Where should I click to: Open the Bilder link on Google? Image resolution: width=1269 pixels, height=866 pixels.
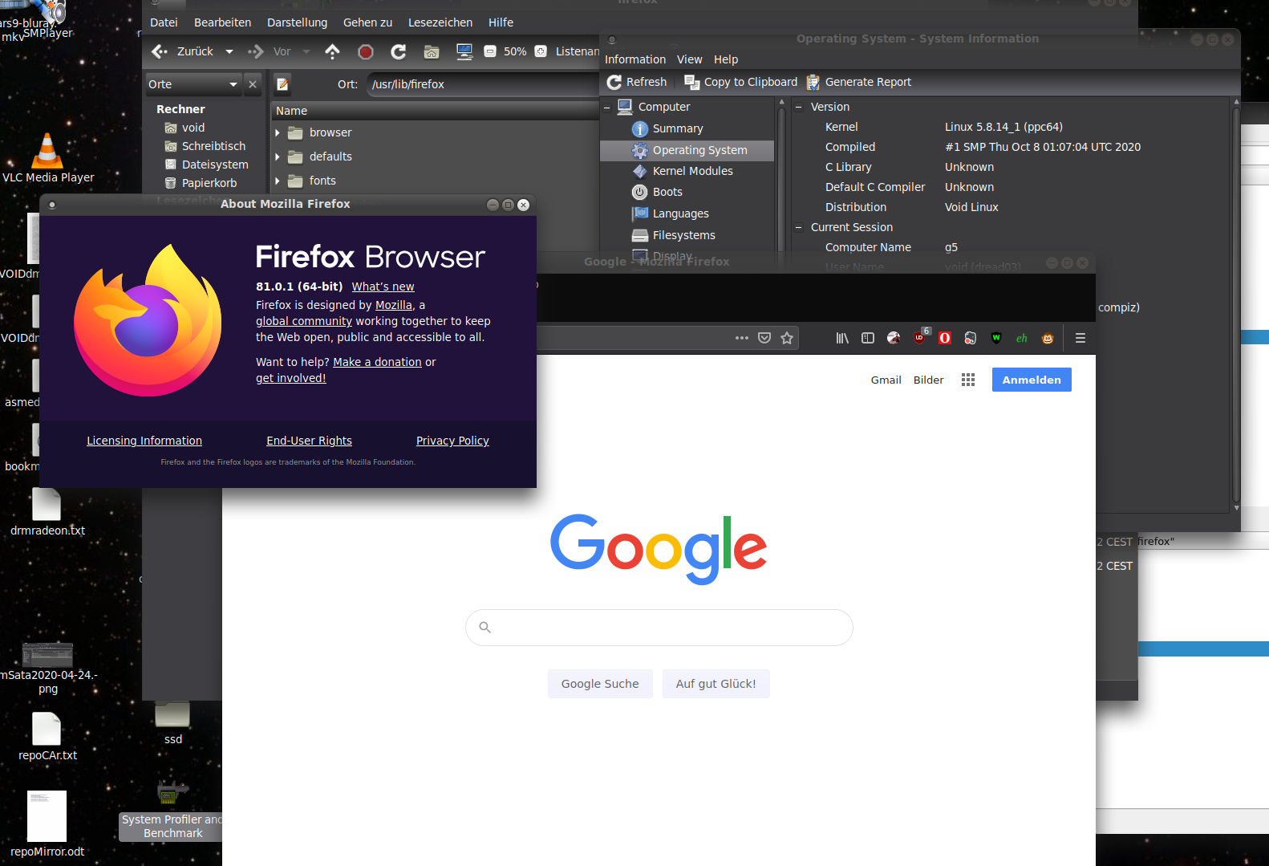click(928, 380)
